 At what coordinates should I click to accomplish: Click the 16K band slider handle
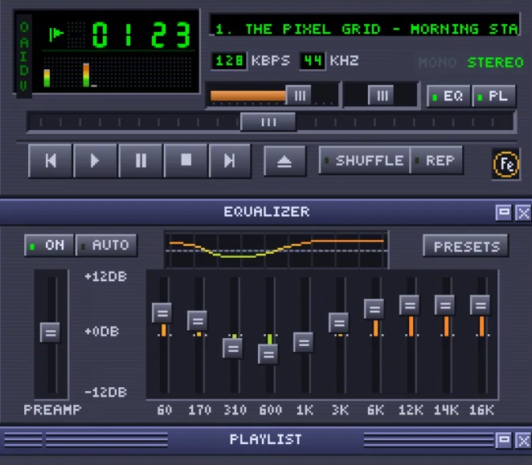pos(480,305)
